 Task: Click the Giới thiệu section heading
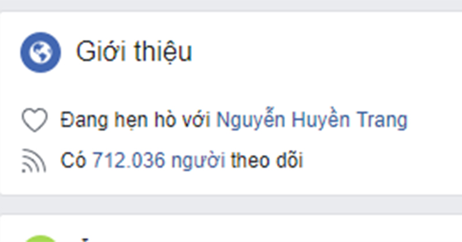point(134,52)
